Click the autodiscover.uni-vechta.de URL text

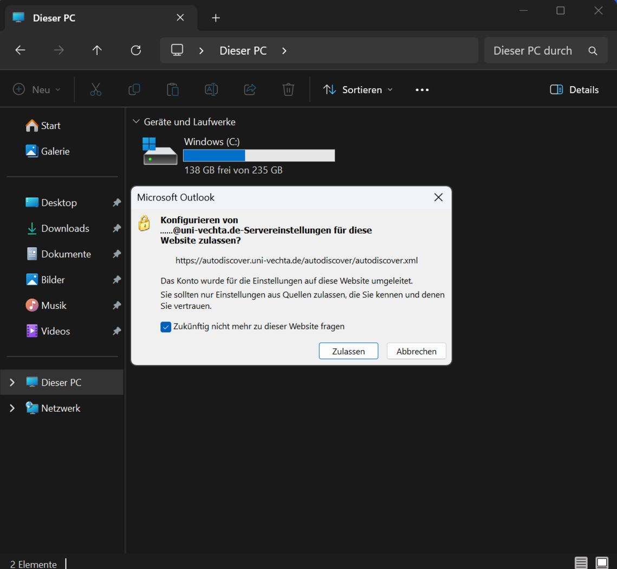[x=297, y=260]
